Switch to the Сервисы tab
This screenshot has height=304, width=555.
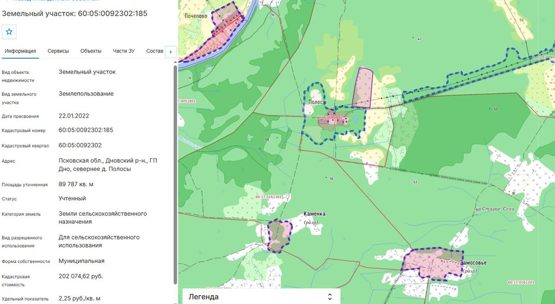[x=58, y=51]
